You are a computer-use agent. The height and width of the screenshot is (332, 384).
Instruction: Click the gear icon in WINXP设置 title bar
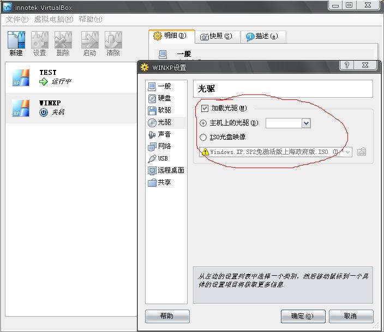(145, 67)
